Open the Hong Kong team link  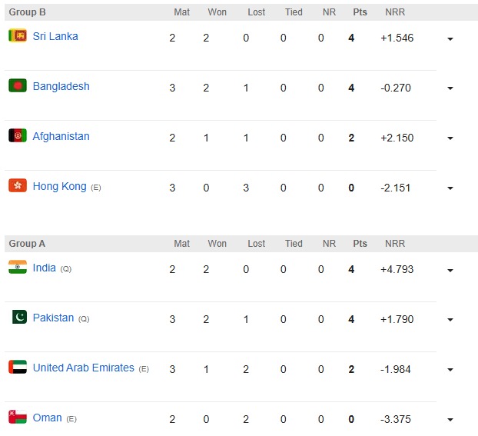(59, 186)
